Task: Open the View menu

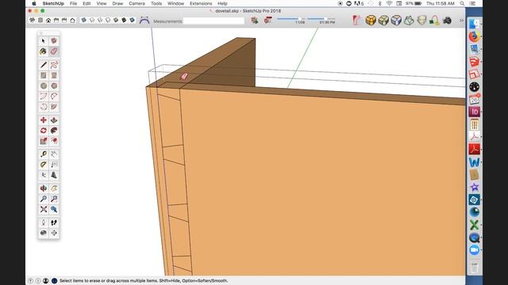Action: [102, 3]
